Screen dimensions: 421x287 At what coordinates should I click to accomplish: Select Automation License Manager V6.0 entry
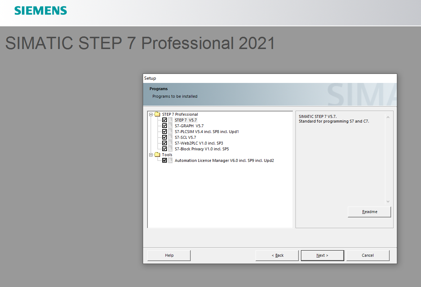(224, 160)
